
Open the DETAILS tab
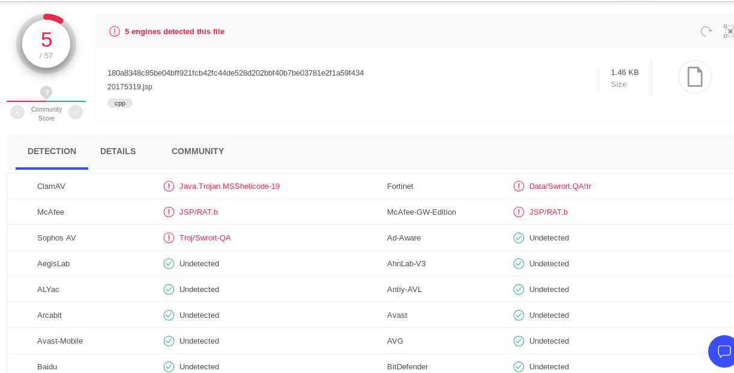[118, 152]
